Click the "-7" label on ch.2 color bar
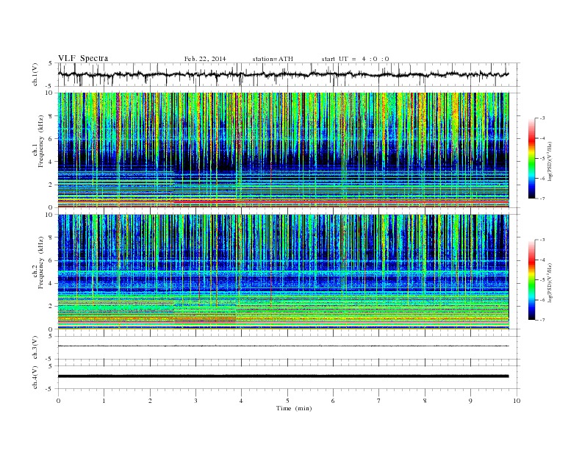This screenshot has width=582, height=450. [542, 320]
